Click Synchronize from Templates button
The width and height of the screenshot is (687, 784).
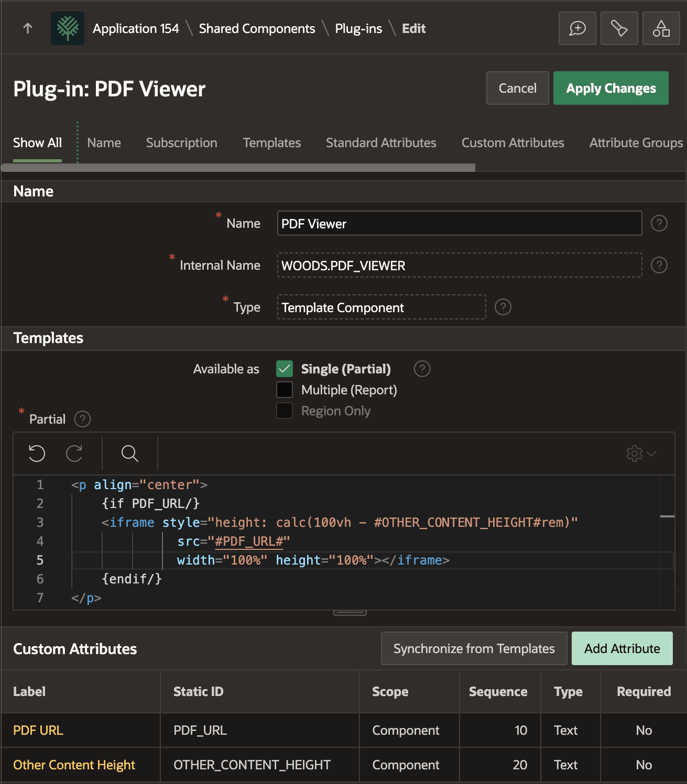coord(474,649)
